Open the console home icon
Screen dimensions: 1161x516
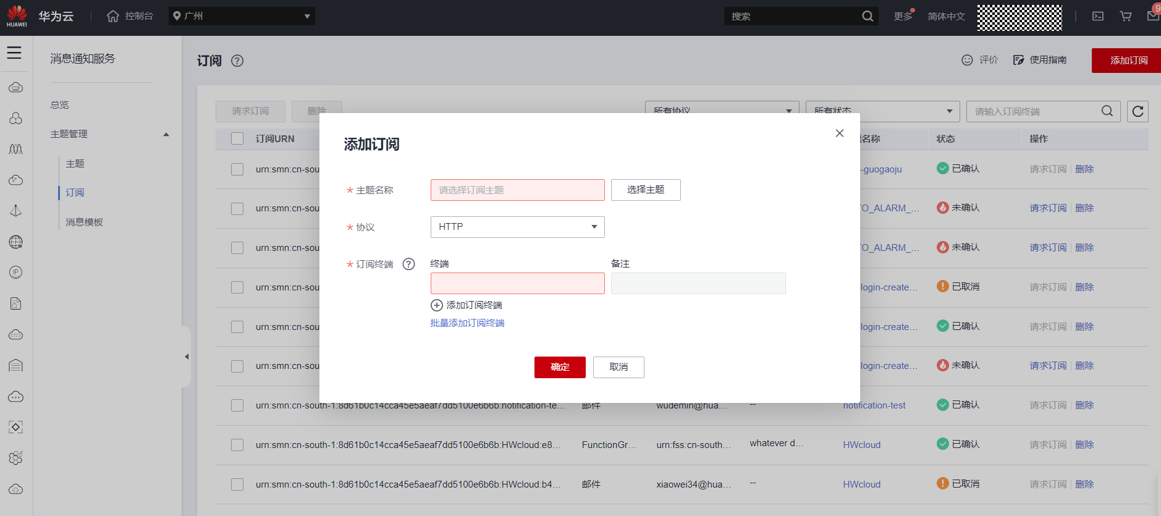[x=112, y=16]
